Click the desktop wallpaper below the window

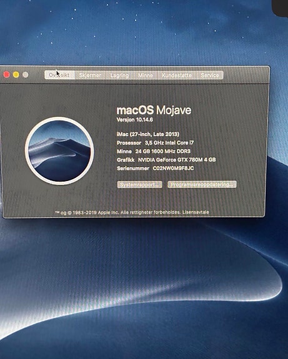click(x=144, y=286)
